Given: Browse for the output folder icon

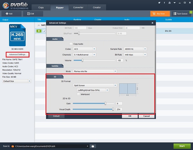Looking at the screenshot, I should [93, 146].
